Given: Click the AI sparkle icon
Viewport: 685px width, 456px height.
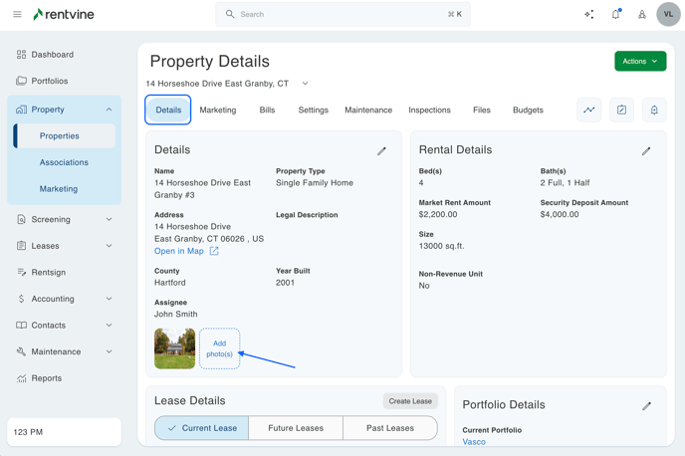Looking at the screenshot, I should pos(589,15).
